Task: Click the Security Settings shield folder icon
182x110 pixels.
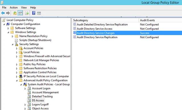Action: click(x=16, y=44)
